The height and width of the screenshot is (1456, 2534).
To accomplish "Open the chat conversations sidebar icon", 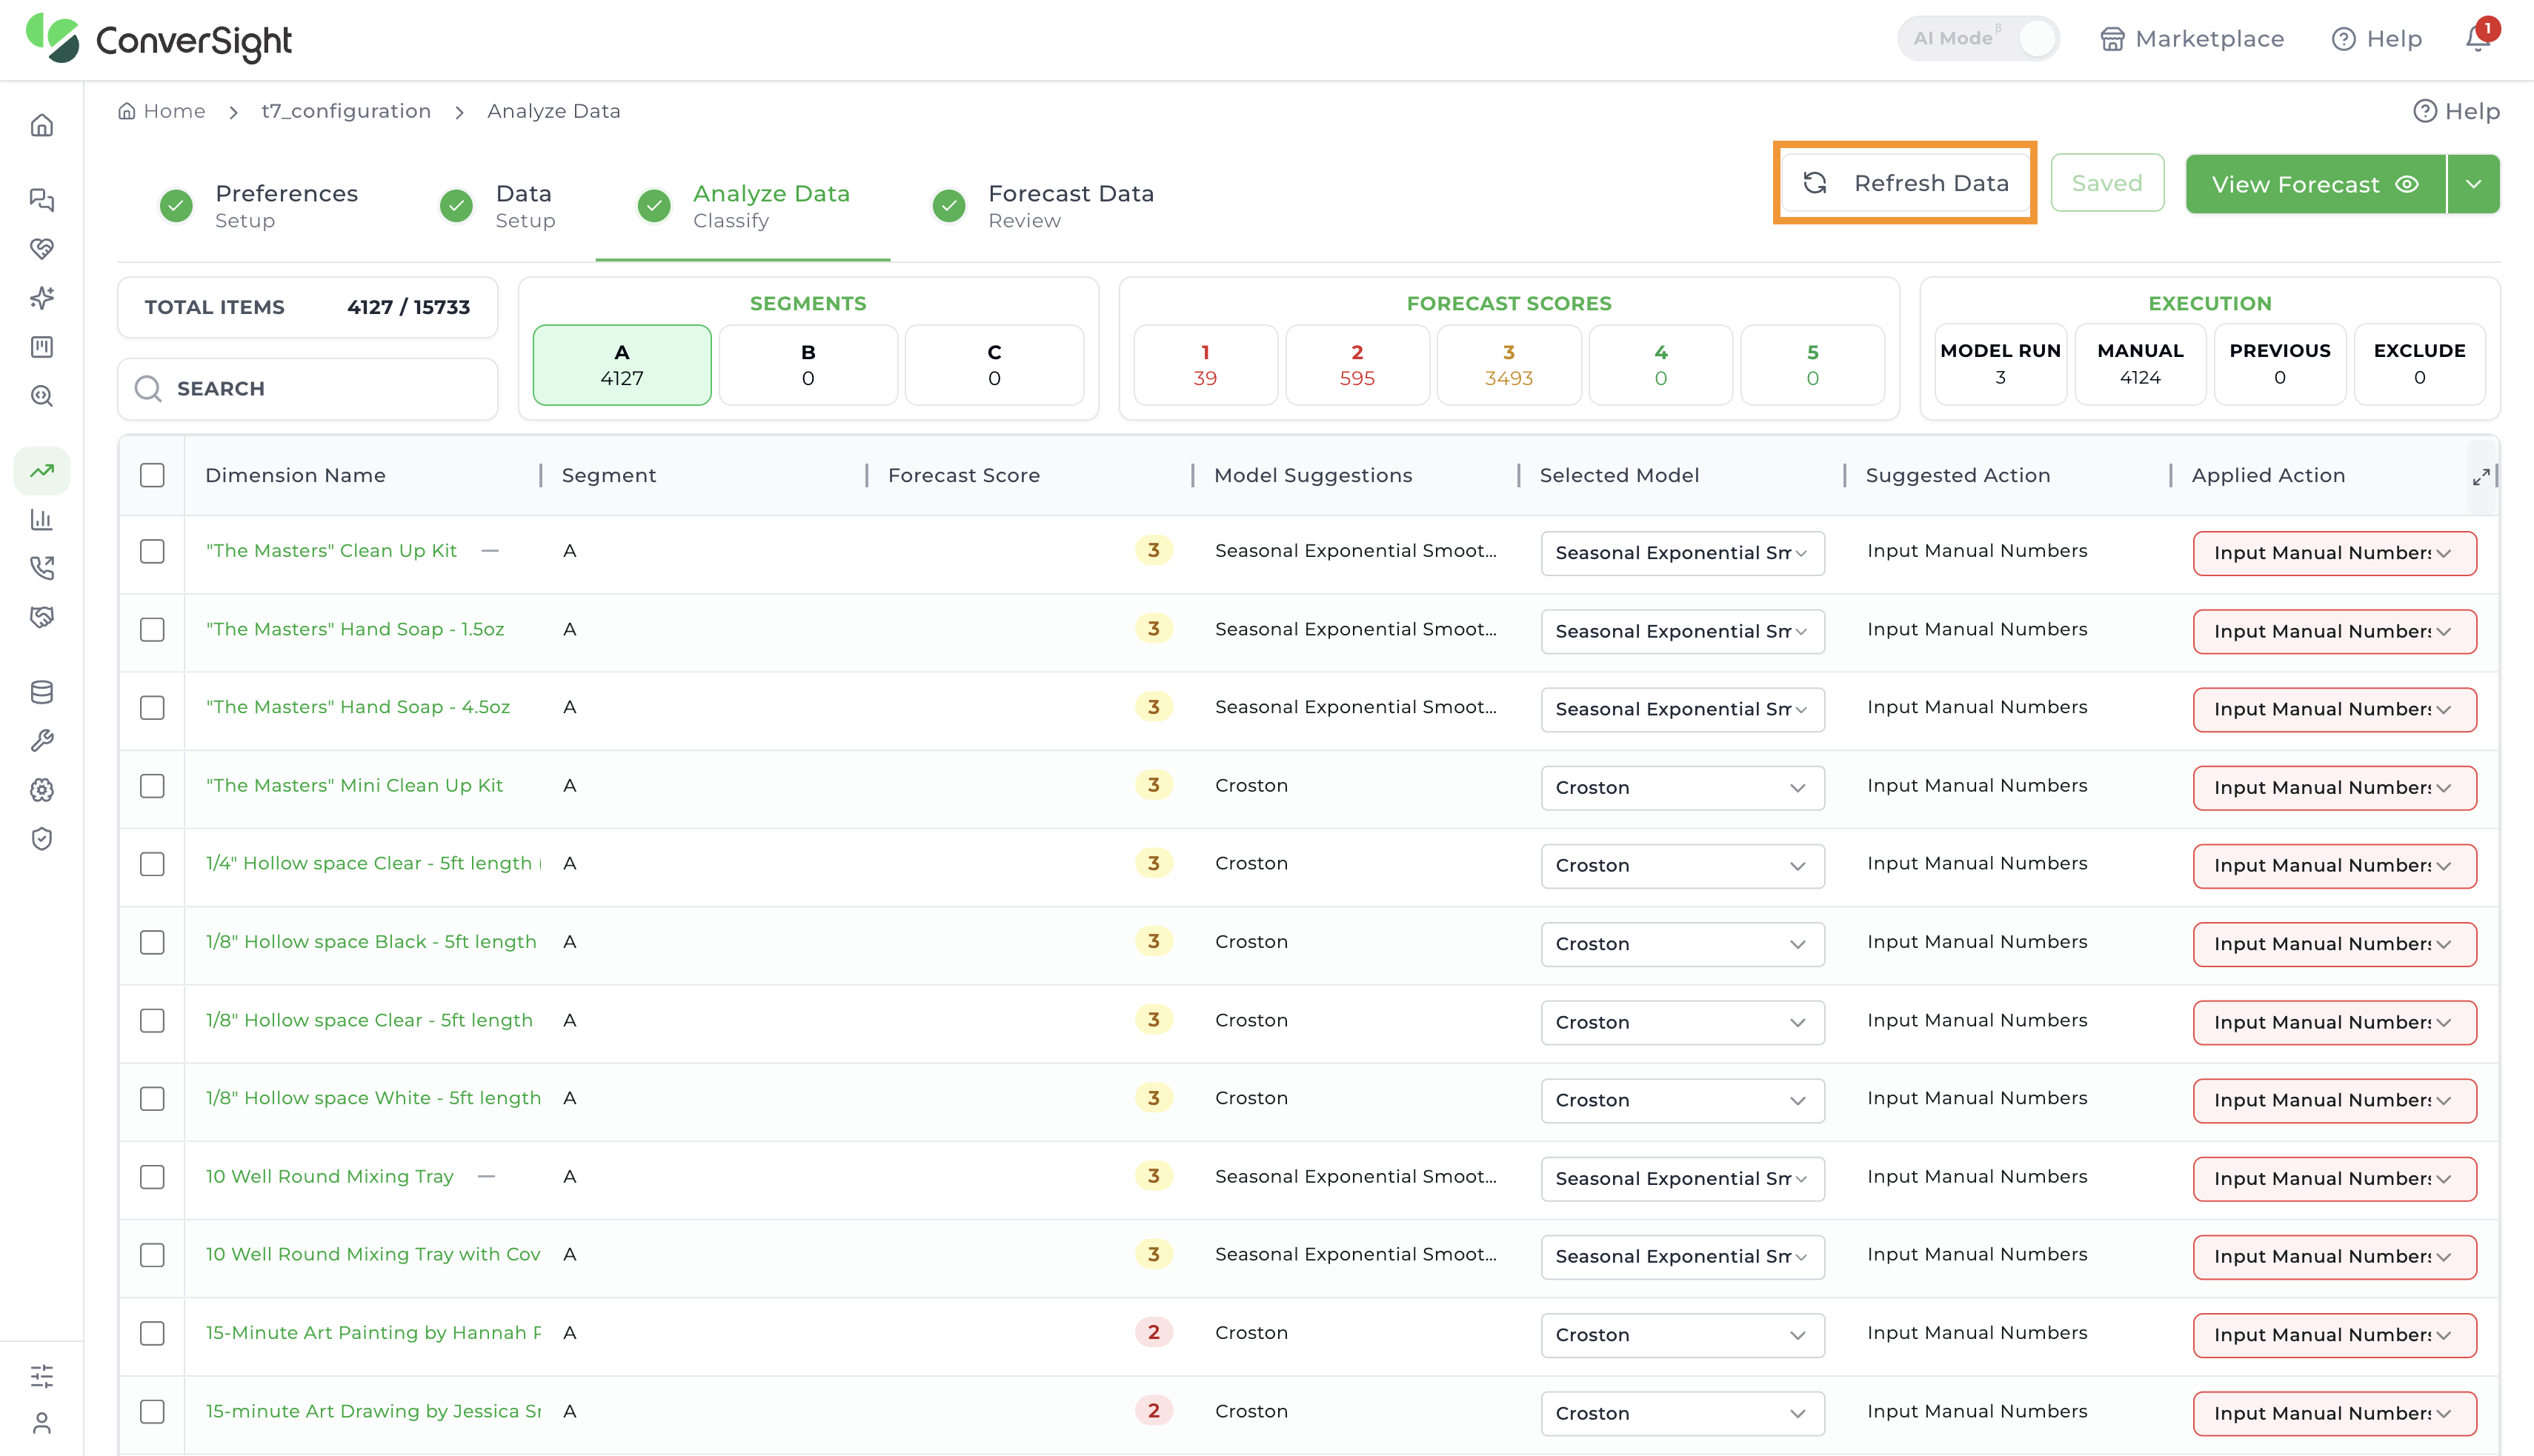I will click(41, 200).
